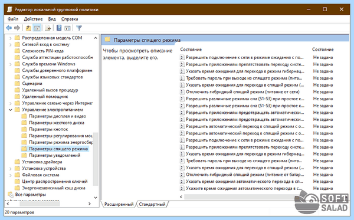The width and height of the screenshot is (354, 220).
Task: Select policy Укажите время ожидания автоматического перехода
Action: click(244, 188)
